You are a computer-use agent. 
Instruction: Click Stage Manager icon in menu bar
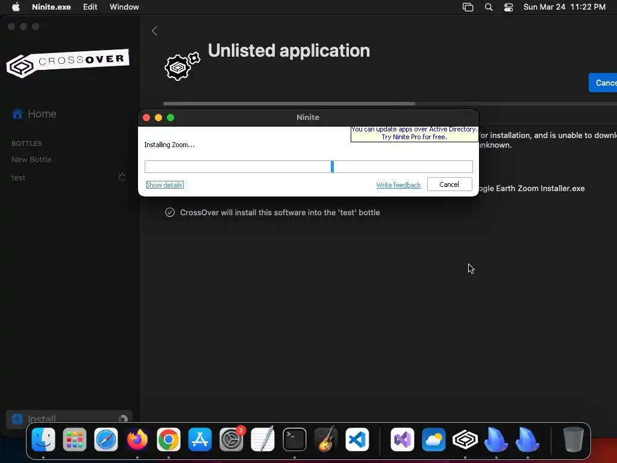(468, 7)
